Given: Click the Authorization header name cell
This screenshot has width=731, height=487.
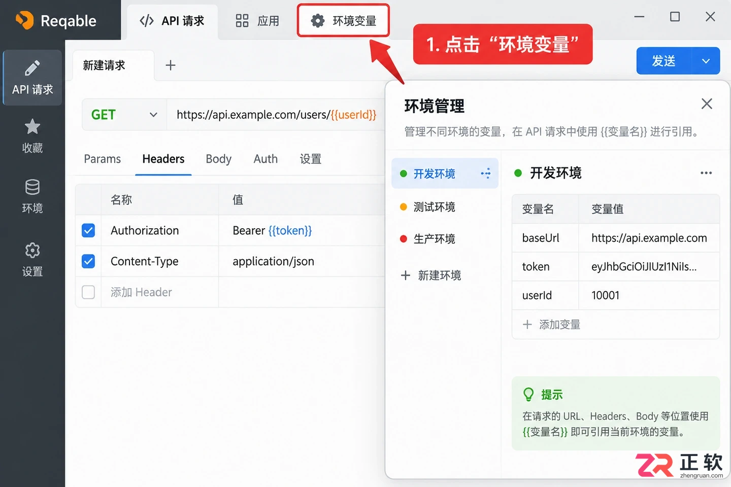Looking at the screenshot, I should pyautogui.click(x=160, y=231).
